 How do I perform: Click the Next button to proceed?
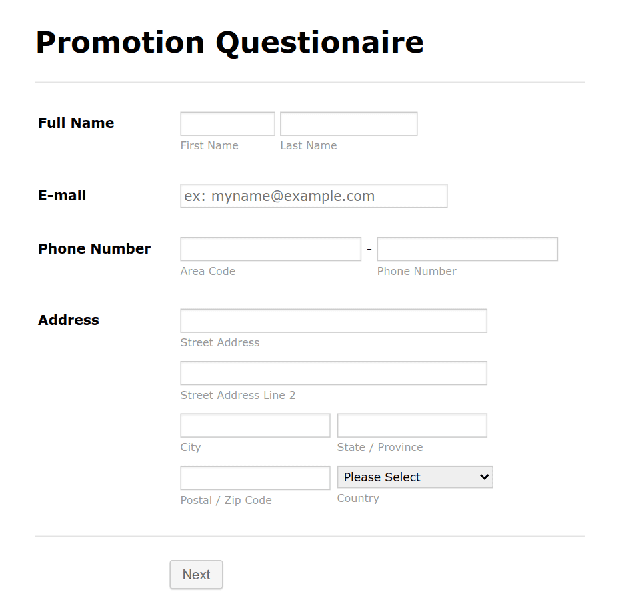[x=195, y=574]
